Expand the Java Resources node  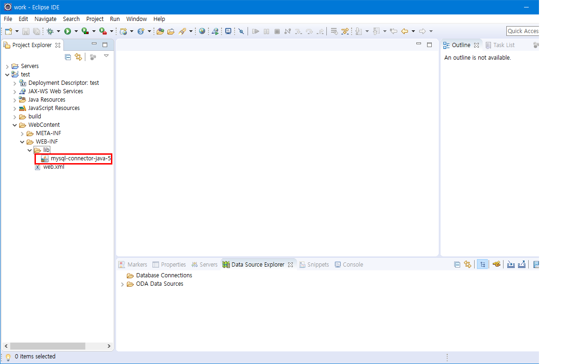(14, 100)
